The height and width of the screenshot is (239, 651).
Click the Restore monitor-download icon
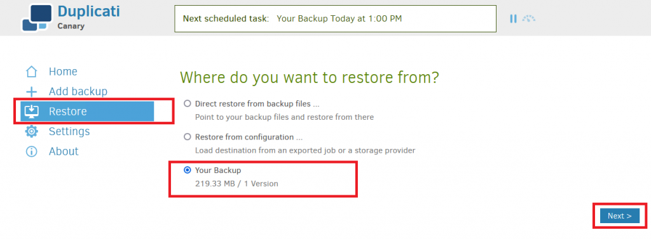tap(32, 112)
